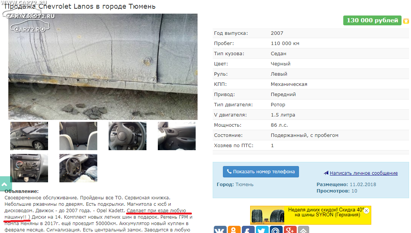411x233 pixels.
Task: Select the door panel interior thumbnail
Action: pyautogui.click(x=177, y=136)
